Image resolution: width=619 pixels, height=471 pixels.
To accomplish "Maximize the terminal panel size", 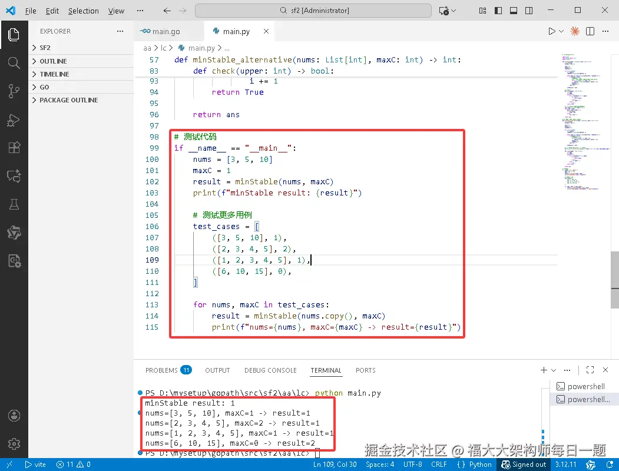I will tap(590, 370).
